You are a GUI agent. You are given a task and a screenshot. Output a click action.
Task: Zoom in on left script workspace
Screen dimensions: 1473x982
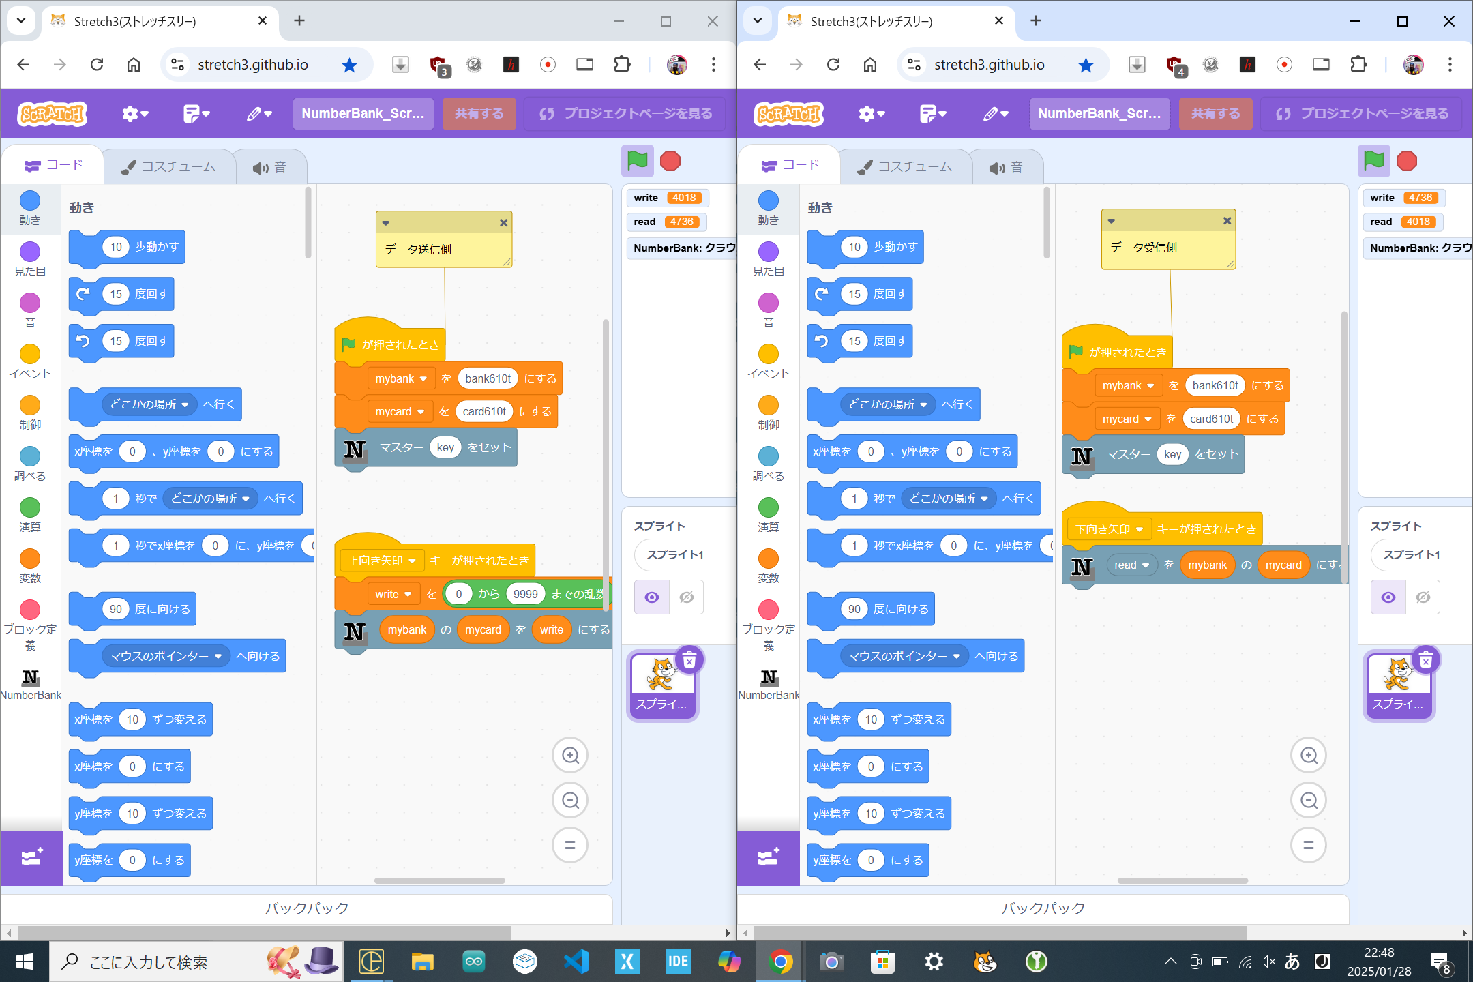570,756
